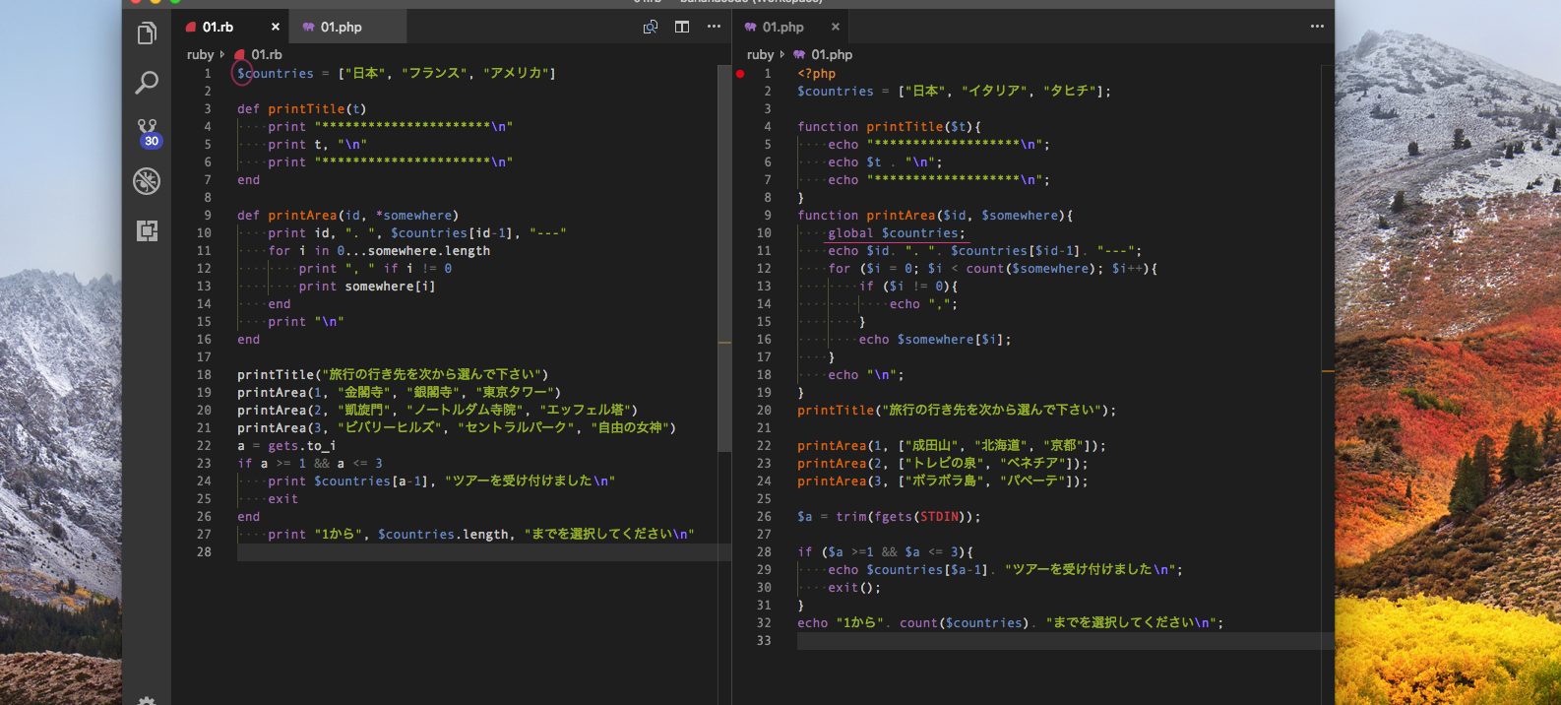Open the Search view in activity bar
Image resolution: width=1561 pixels, height=705 pixels.
click(147, 83)
